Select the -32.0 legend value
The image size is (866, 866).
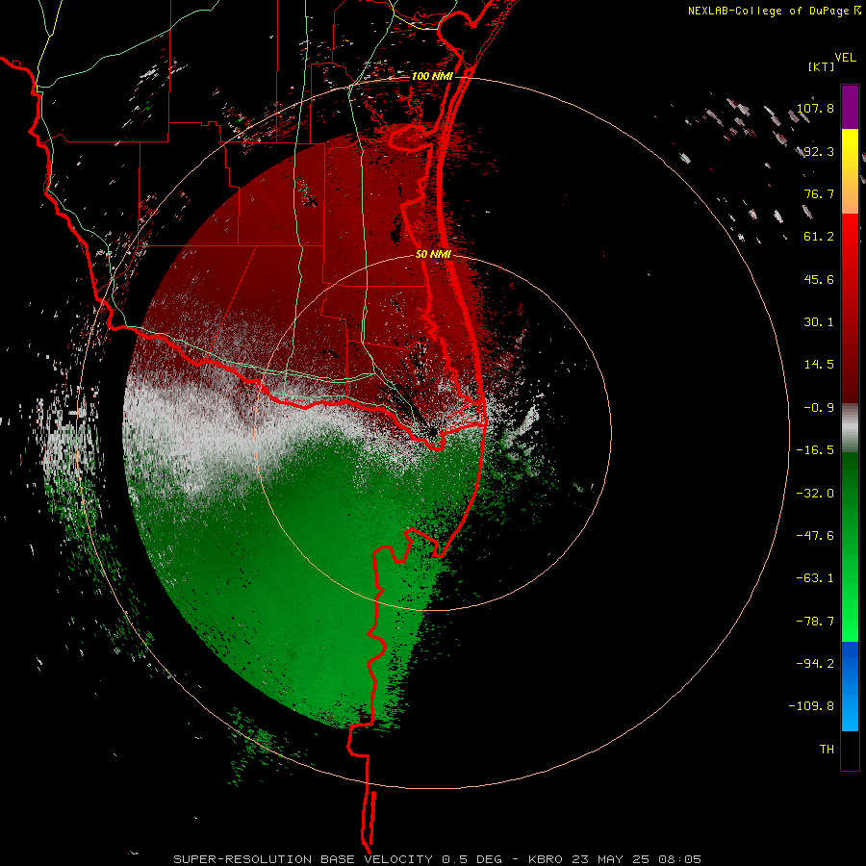point(815,494)
